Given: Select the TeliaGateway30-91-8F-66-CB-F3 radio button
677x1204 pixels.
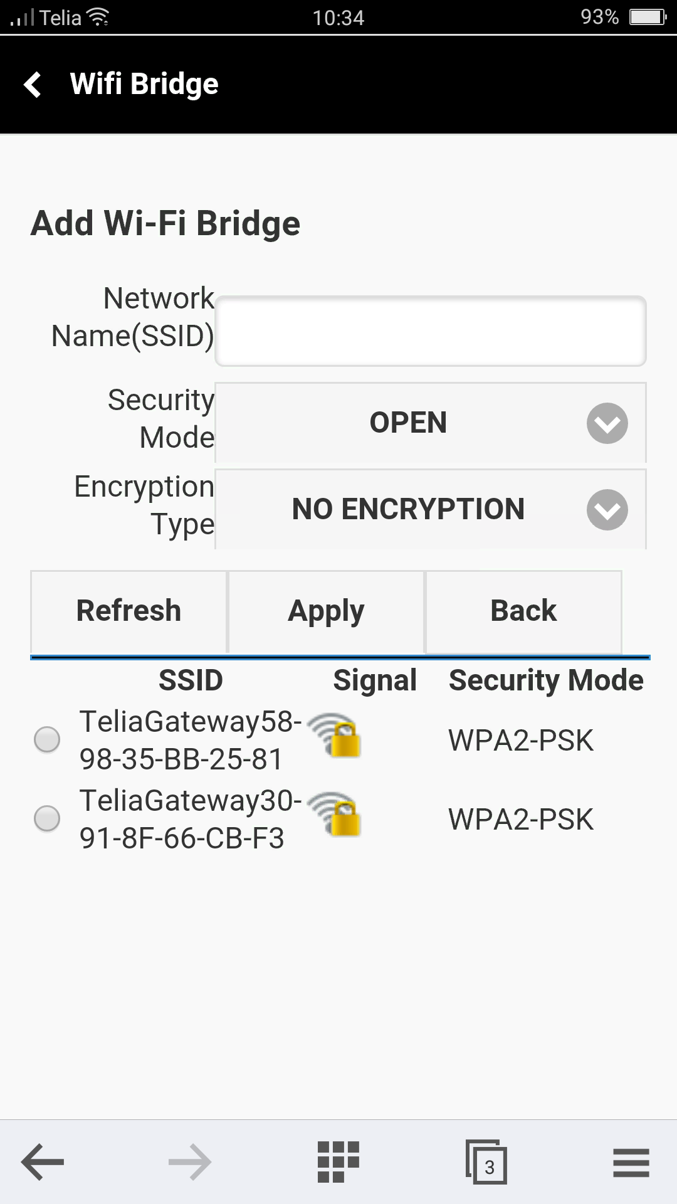Looking at the screenshot, I should [47, 818].
